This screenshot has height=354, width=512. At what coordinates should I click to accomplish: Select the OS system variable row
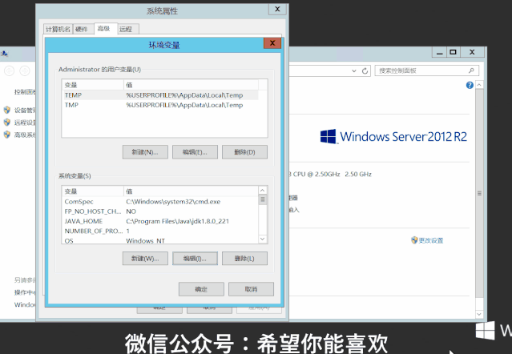160,240
